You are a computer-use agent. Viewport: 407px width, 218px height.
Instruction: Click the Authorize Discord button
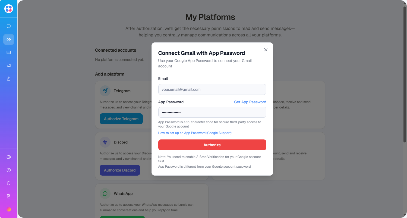120,170
